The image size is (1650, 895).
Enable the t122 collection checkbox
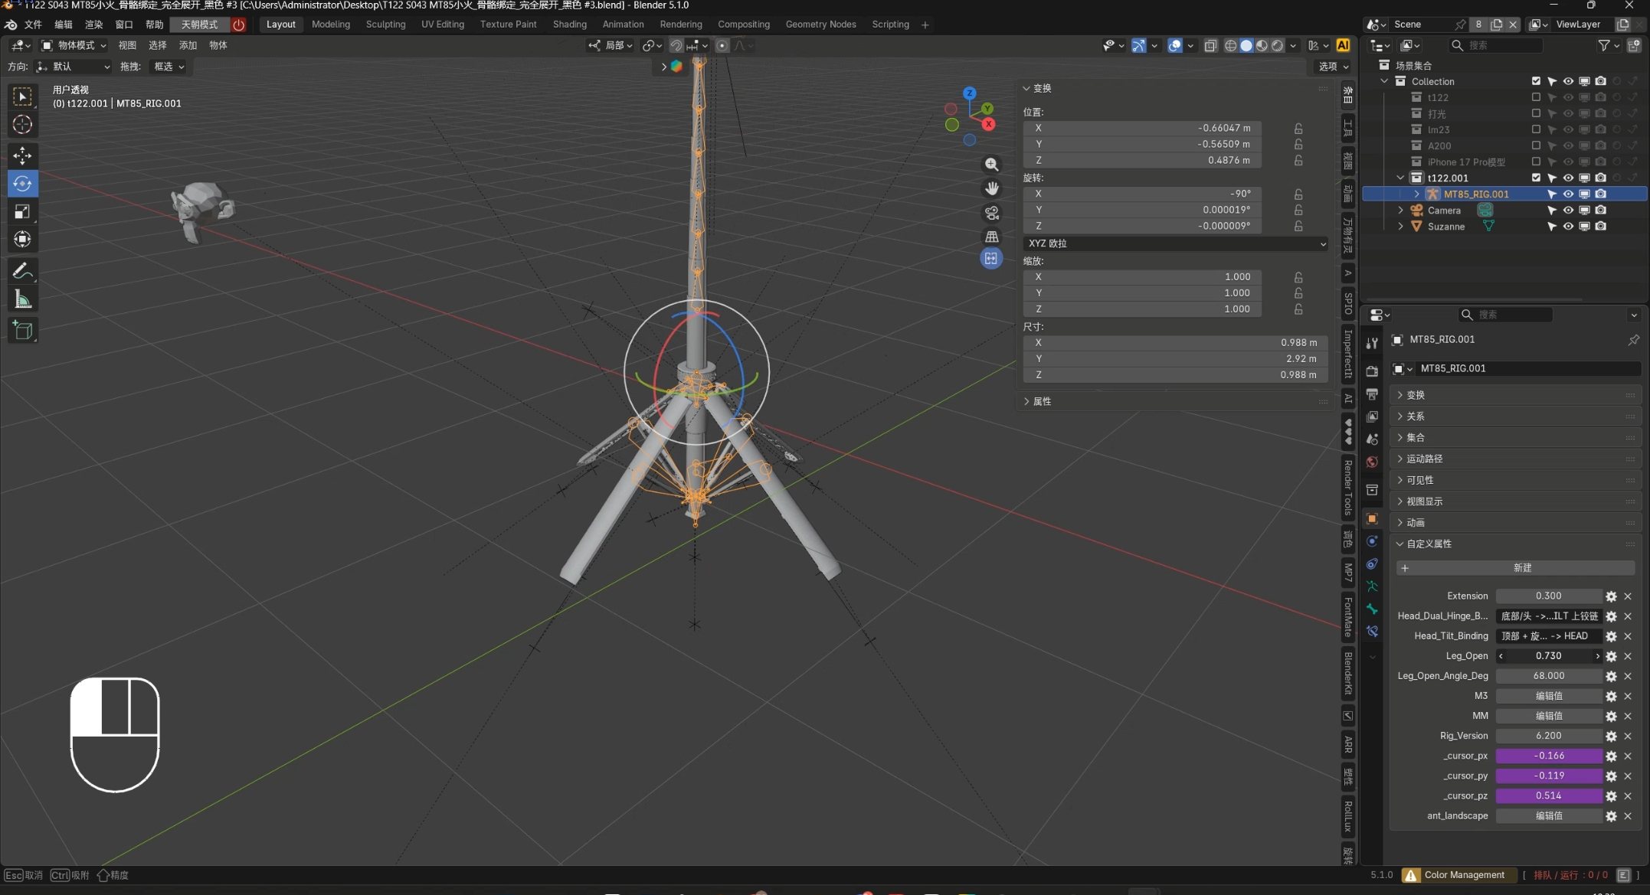click(1536, 98)
